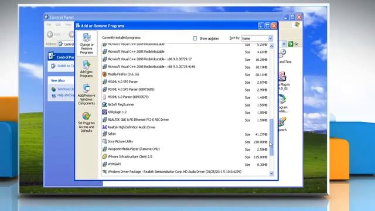
Task: Click the Add or Remove Programs title bar icon
Action: 78,26
